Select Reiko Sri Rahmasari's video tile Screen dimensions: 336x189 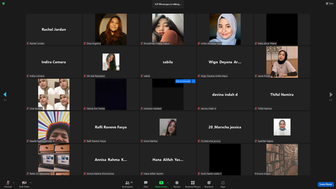pos(54,160)
